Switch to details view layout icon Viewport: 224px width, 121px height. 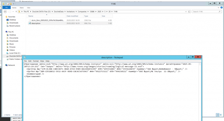pos(218,115)
